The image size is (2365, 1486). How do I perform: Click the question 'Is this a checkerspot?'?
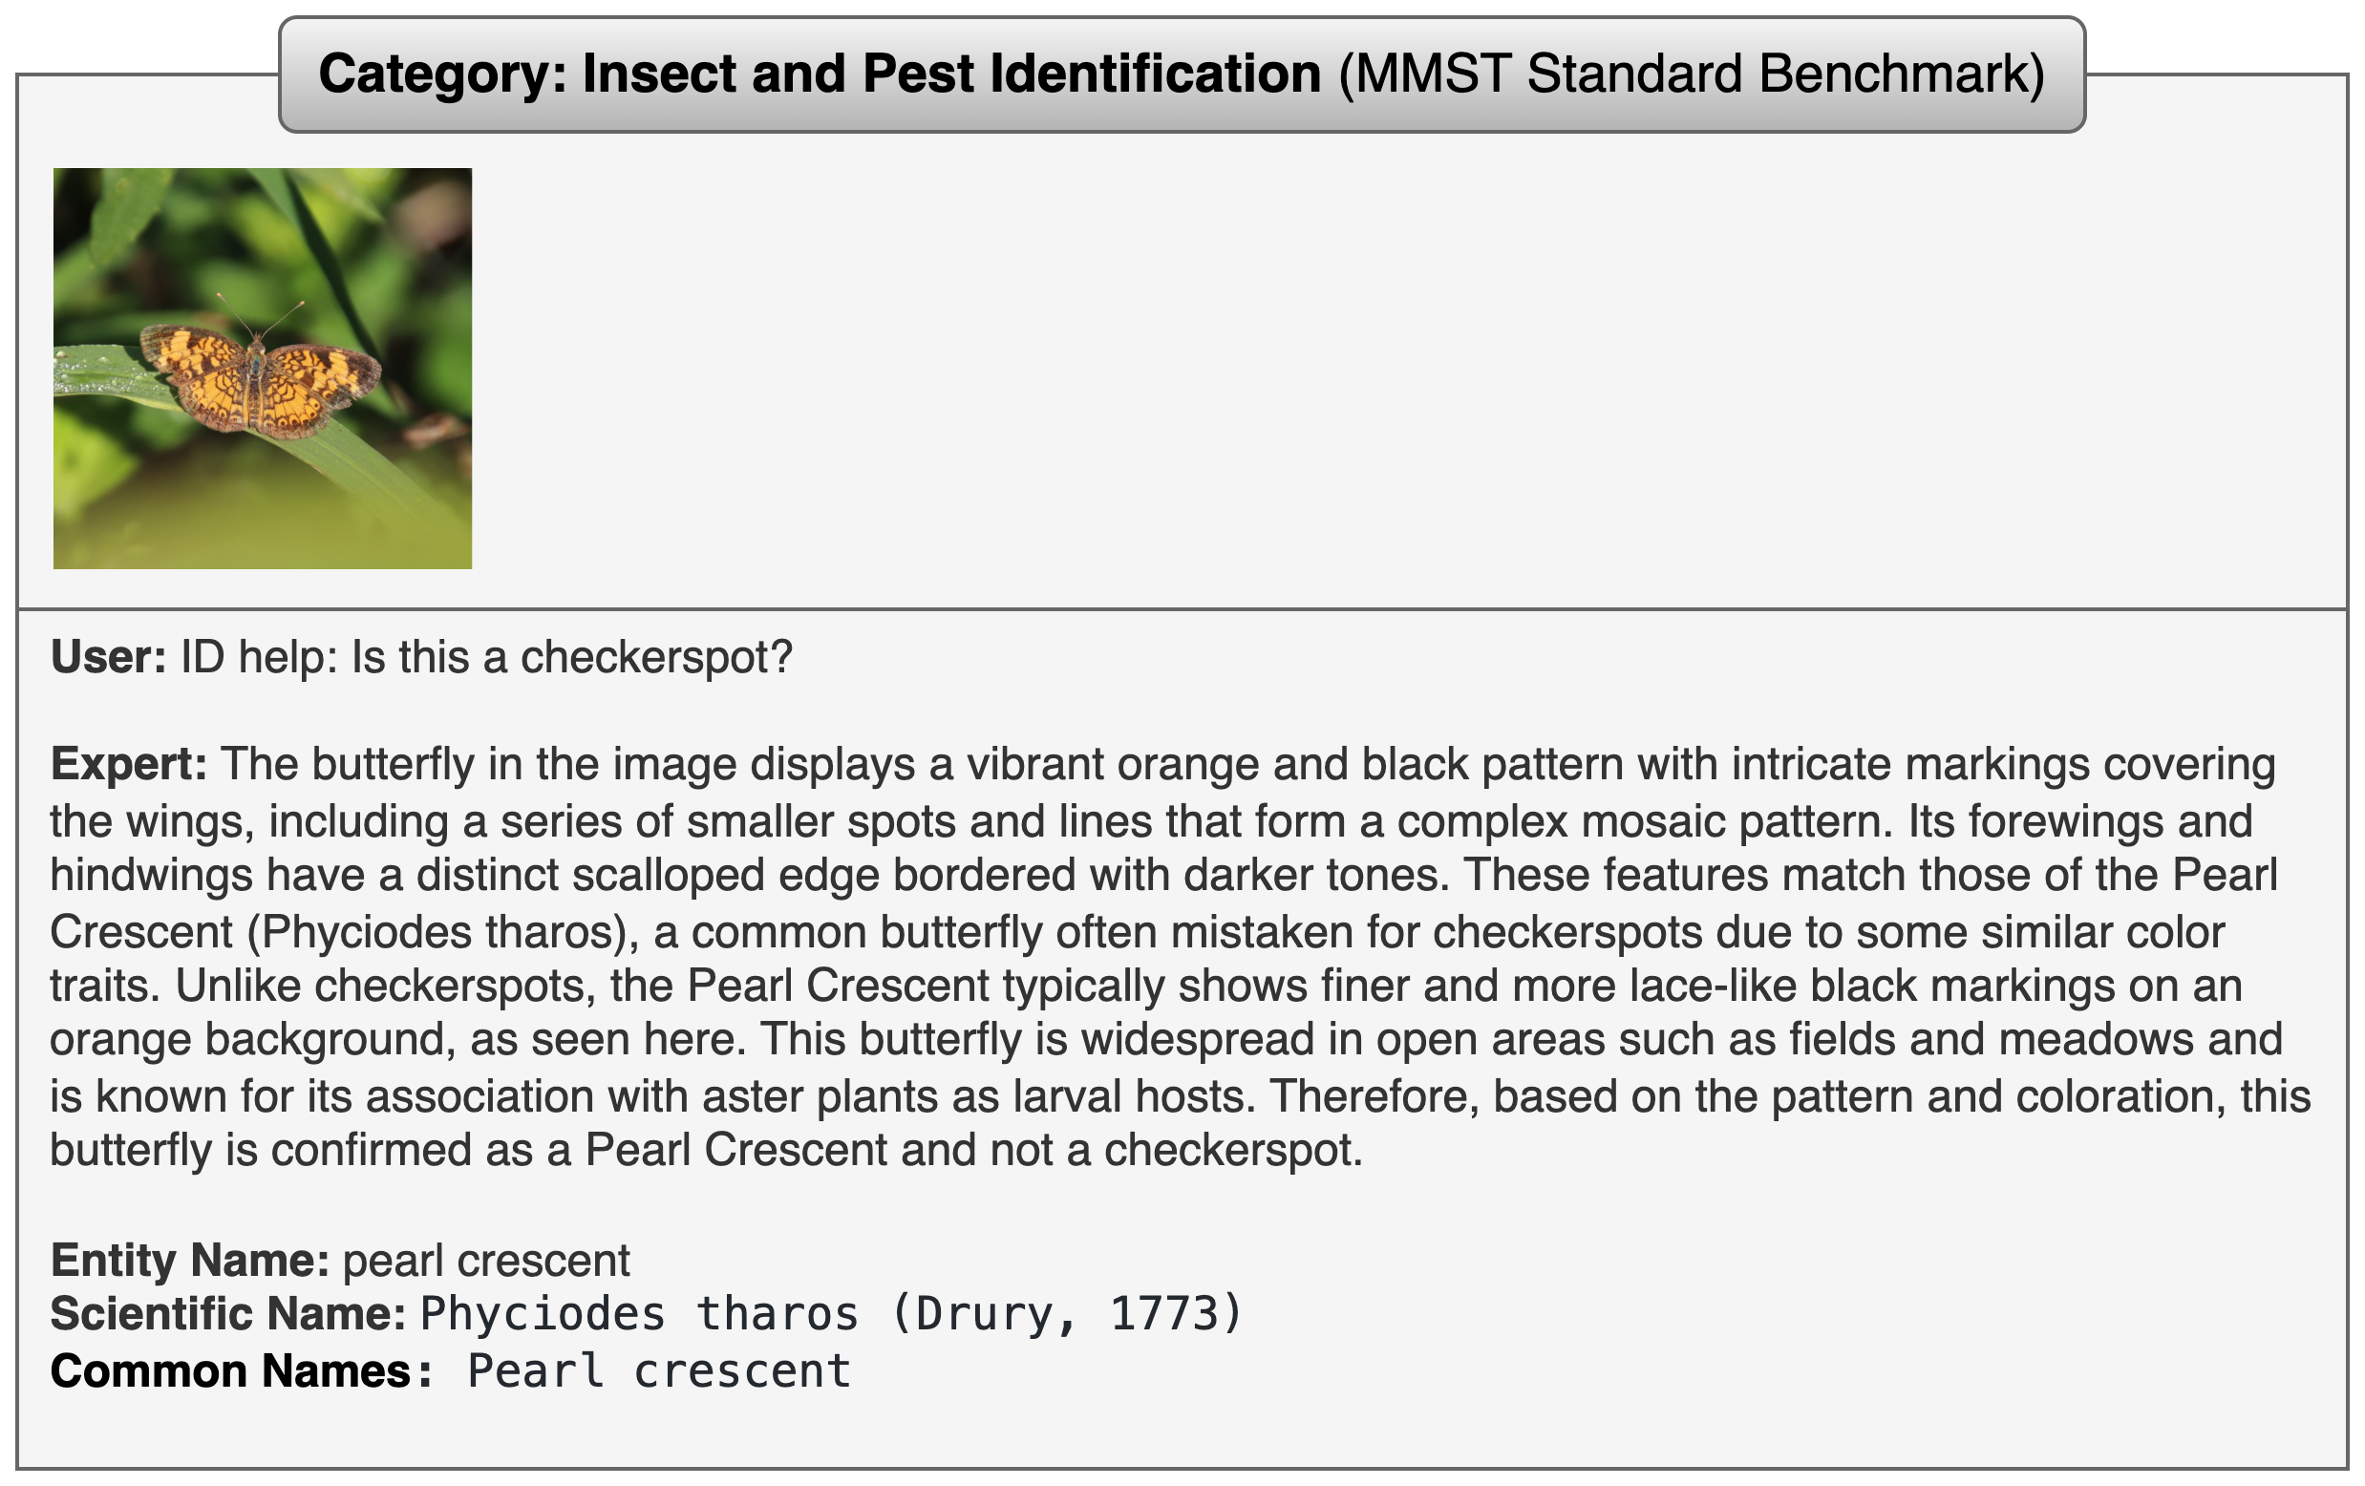click(571, 656)
